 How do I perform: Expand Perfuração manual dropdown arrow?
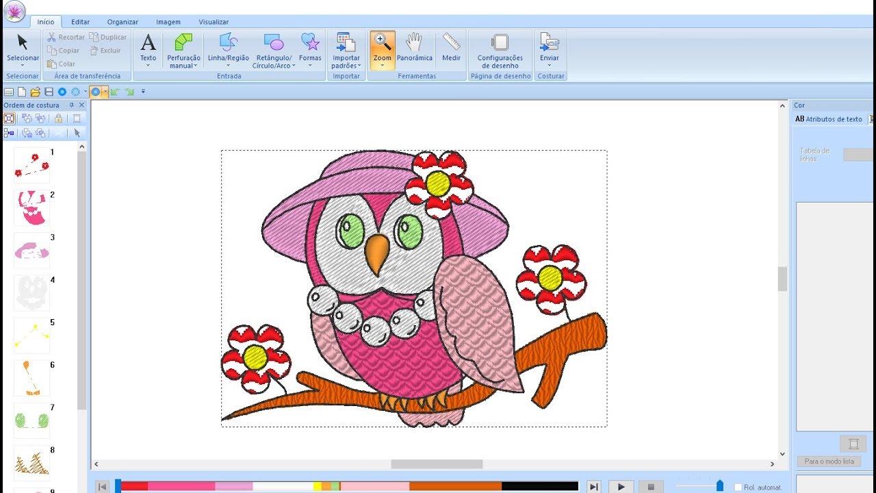pyautogui.click(x=195, y=66)
